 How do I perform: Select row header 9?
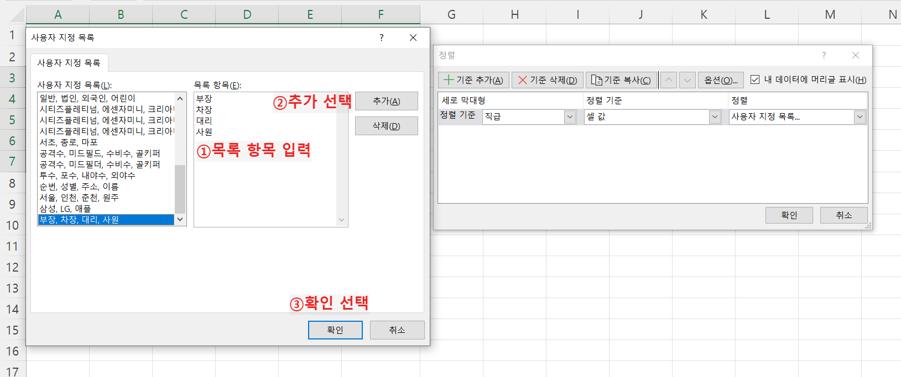(12, 205)
